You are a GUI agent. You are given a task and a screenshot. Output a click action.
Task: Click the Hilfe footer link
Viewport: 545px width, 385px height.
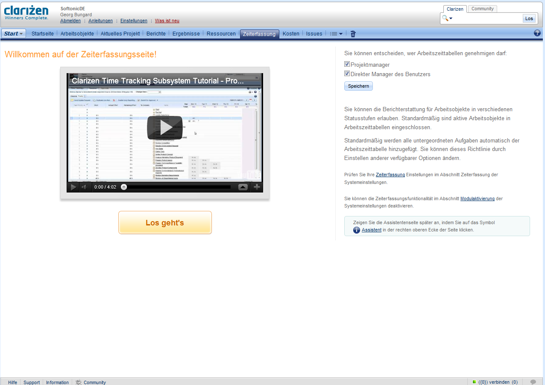[12, 382]
